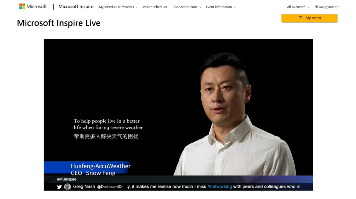This screenshot has height=199, width=356.
Task: Open the Session scheduler page
Action: (154, 7)
